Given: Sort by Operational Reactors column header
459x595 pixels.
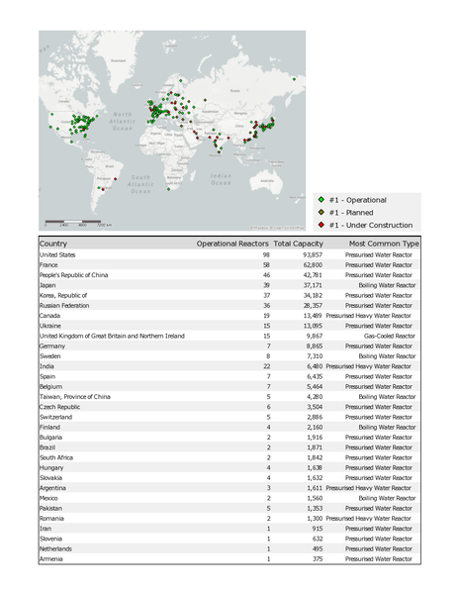Looking at the screenshot, I should click(231, 244).
